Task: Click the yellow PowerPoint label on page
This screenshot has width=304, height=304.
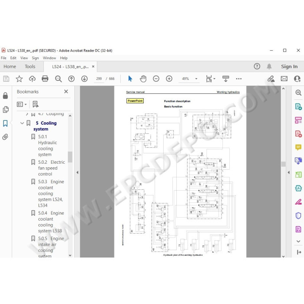Action: point(135,101)
